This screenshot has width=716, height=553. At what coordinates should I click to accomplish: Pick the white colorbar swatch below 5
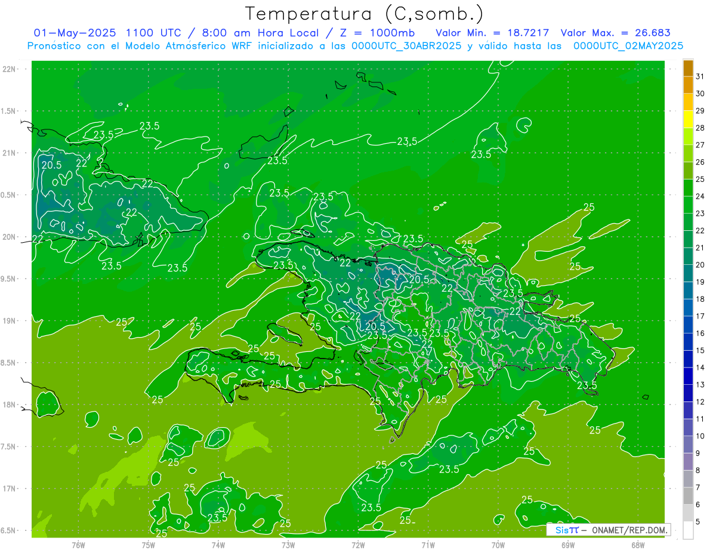pos(688,530)
